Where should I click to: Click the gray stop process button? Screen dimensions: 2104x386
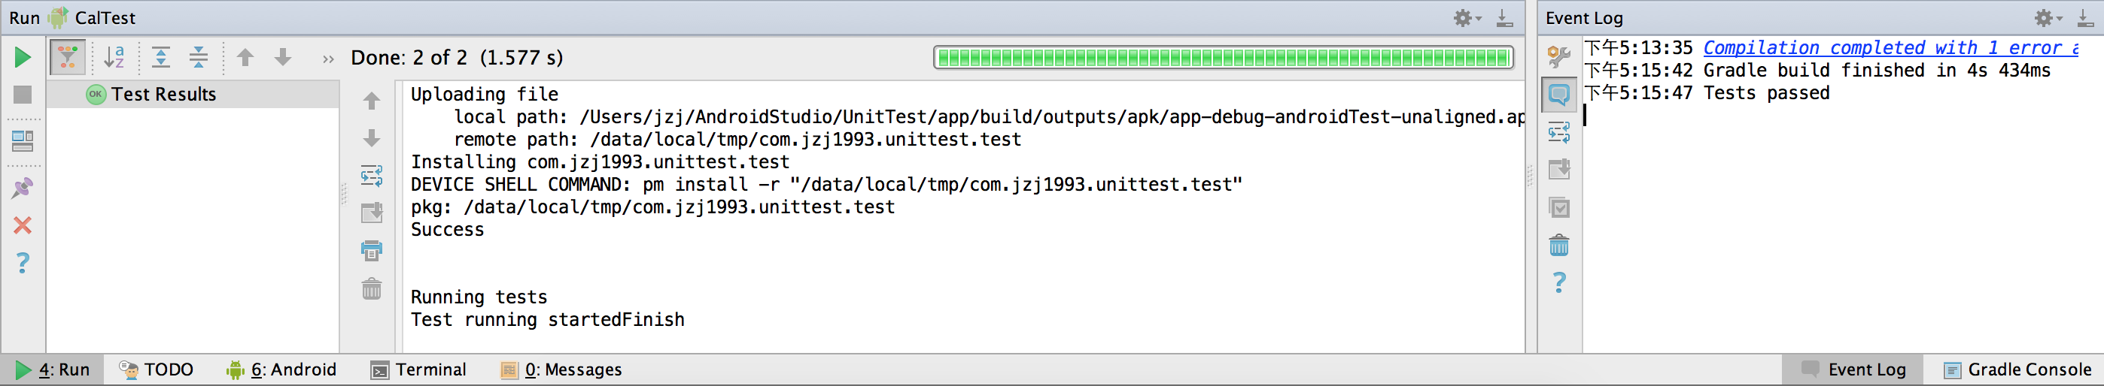pyautogui.click(x=23, y=95)
